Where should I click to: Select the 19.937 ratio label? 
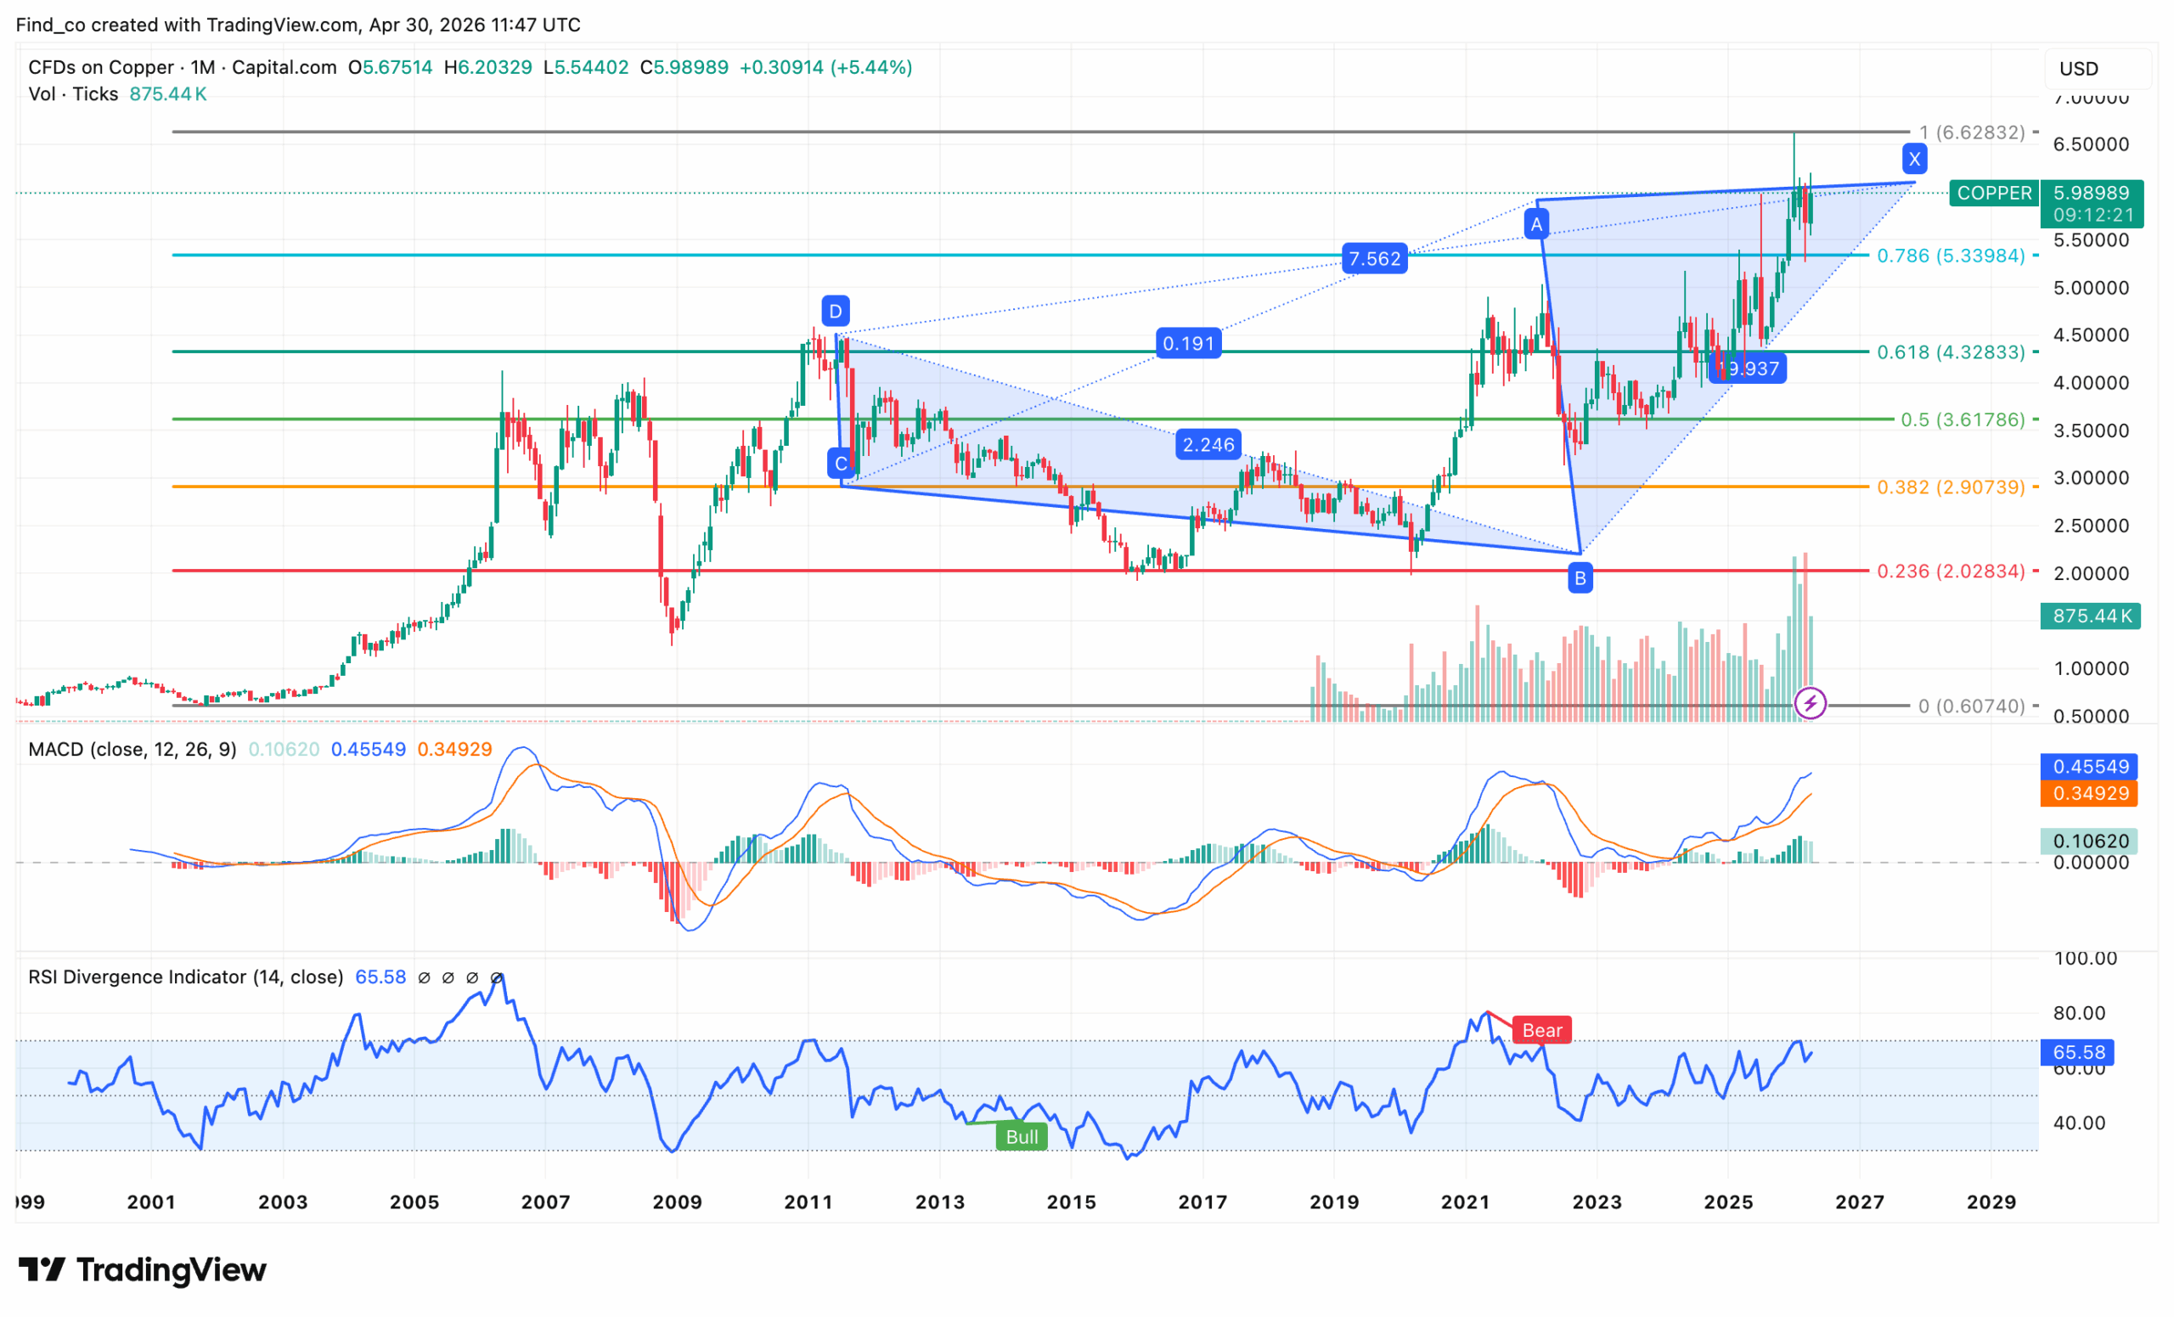[x=1748, y=368]
